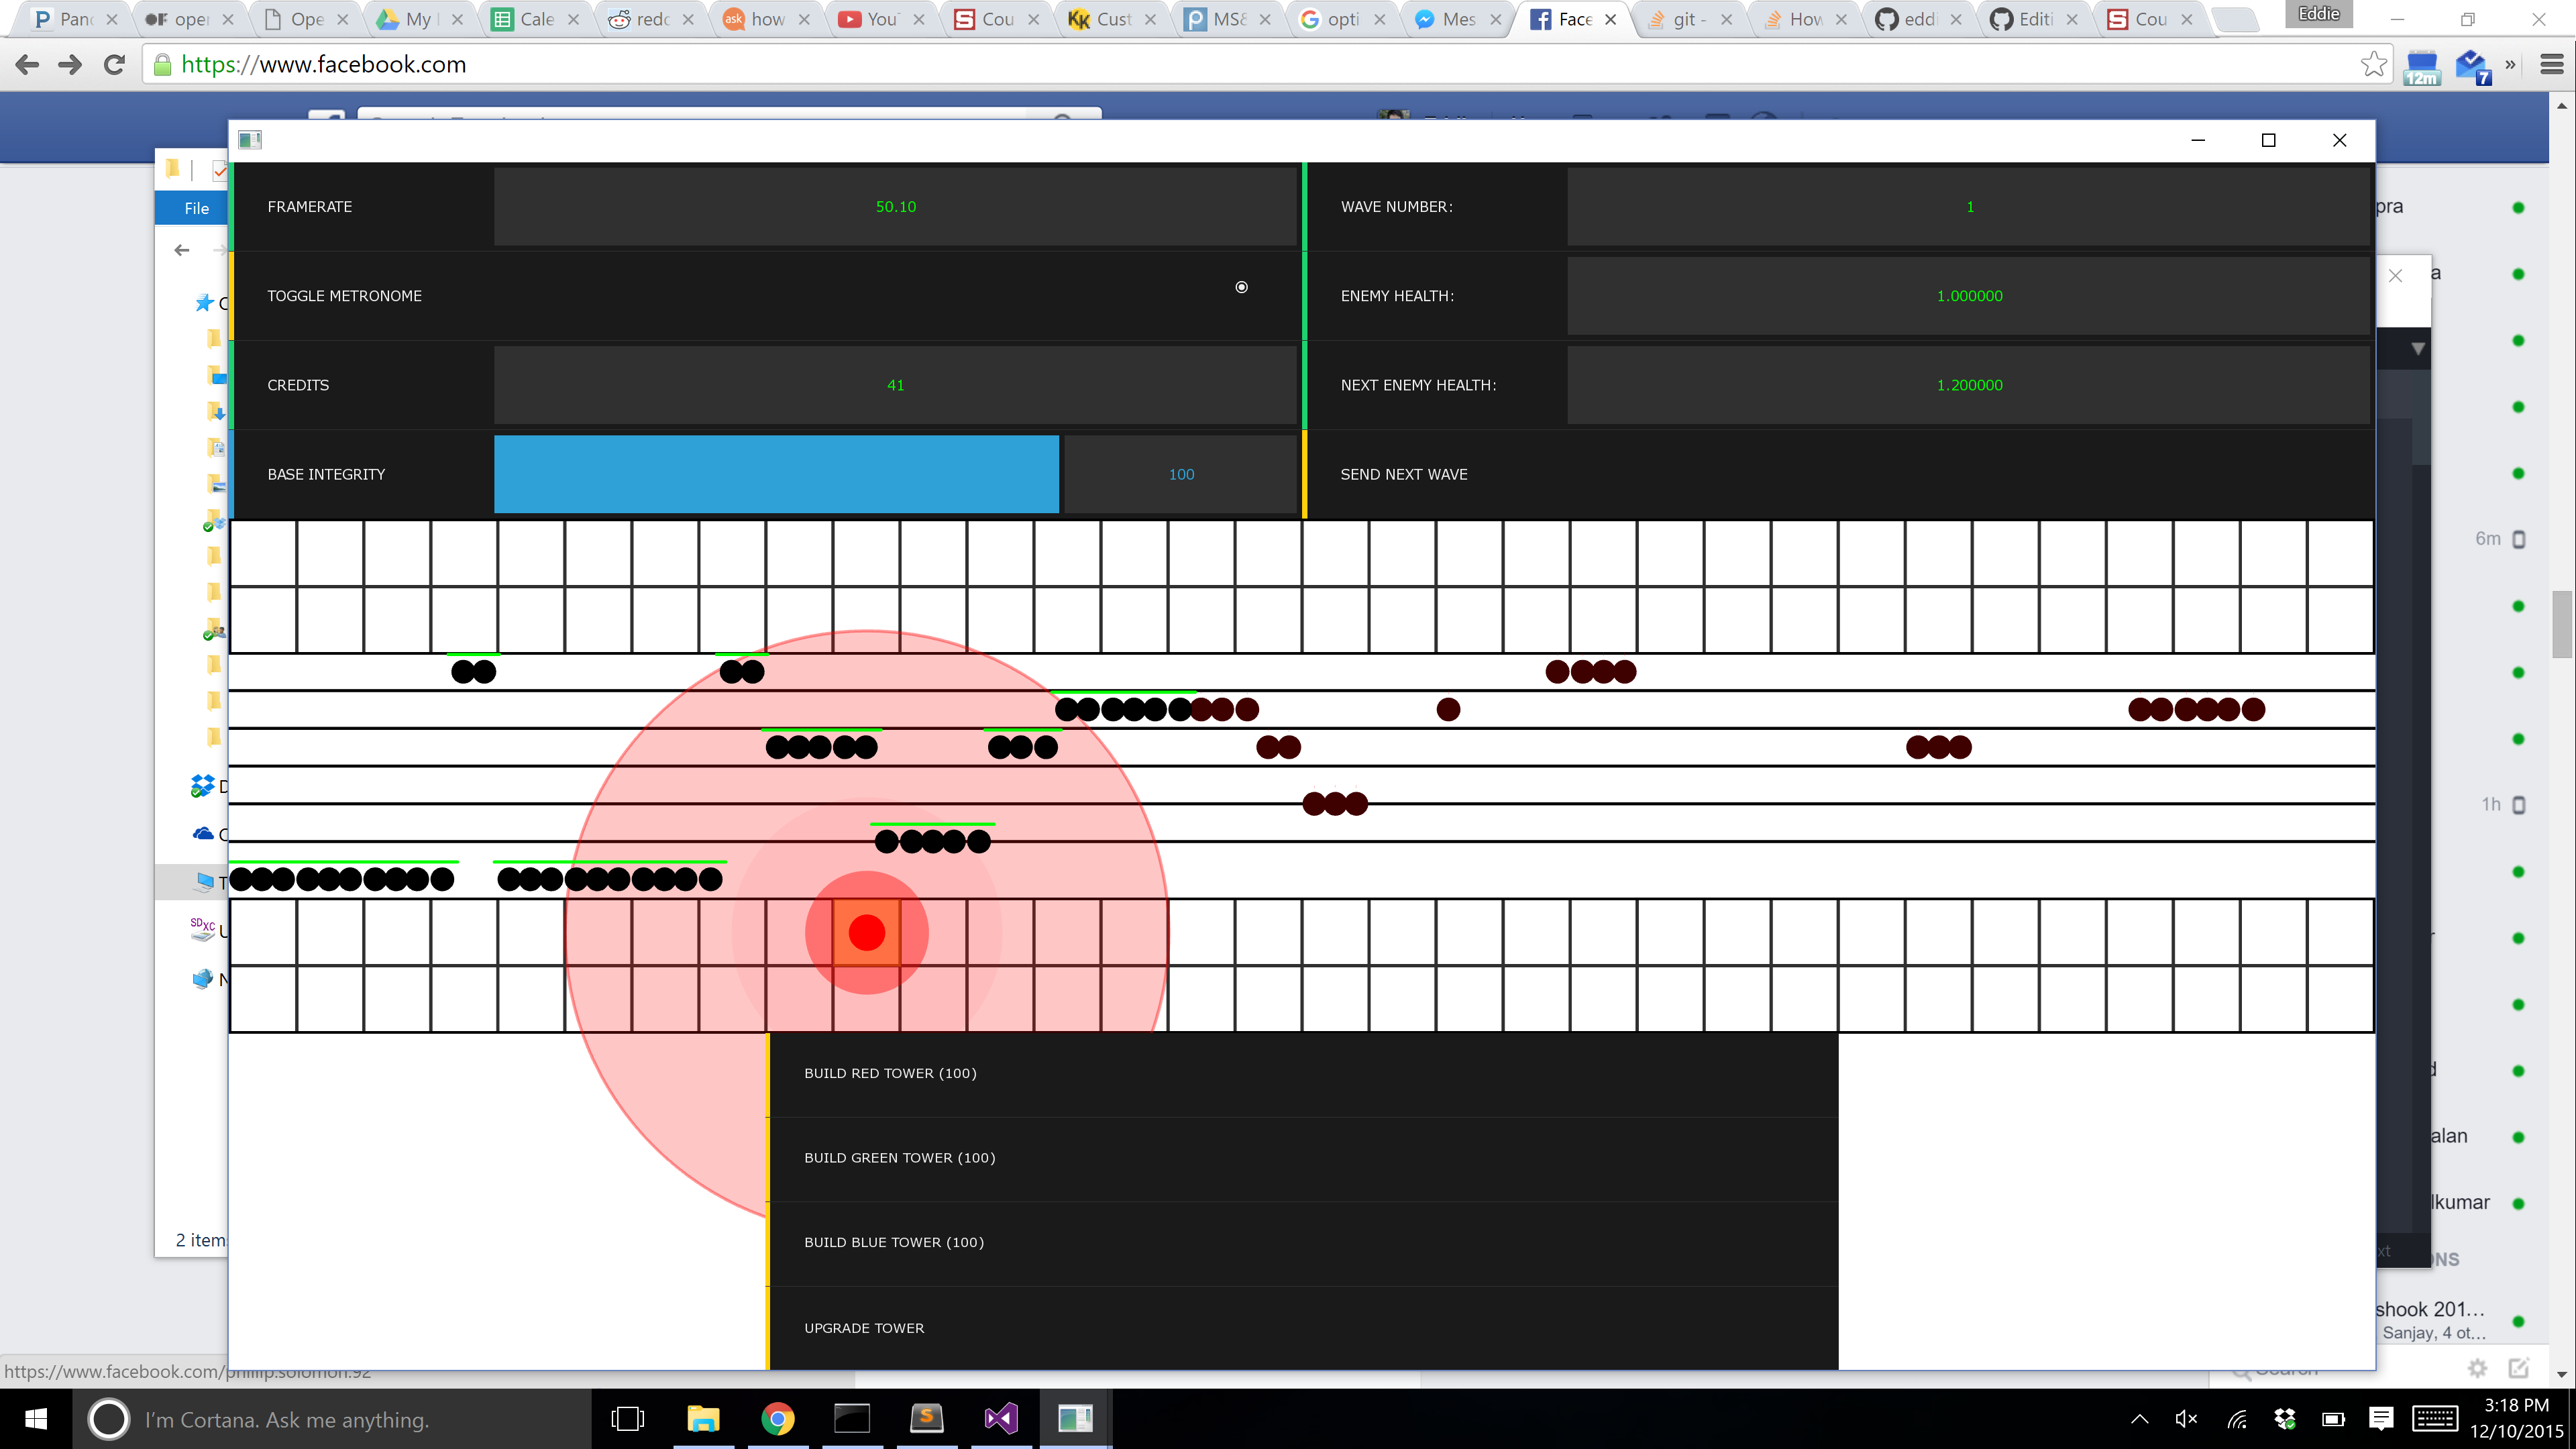
Task: Open Chrome from the taskbar
Action: (x=777, y=1418)
